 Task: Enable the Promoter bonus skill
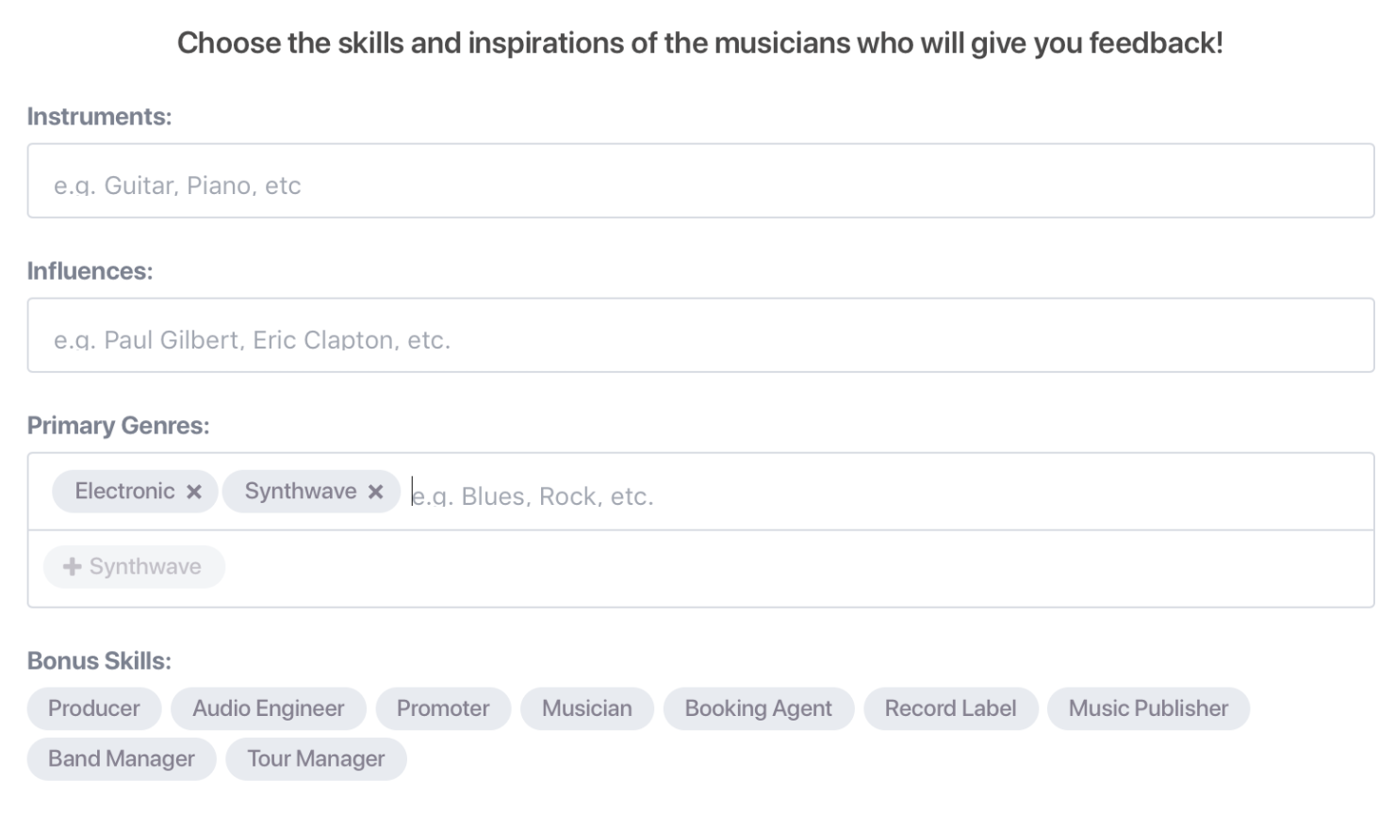[443, 708]
